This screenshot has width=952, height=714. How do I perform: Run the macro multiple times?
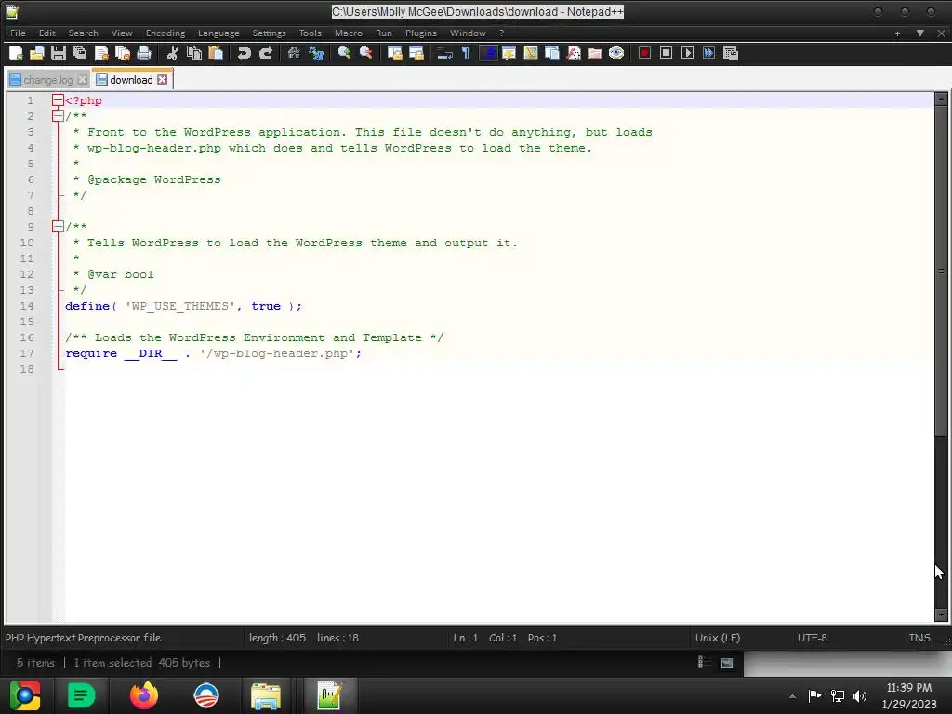click(x=708, y=53)
